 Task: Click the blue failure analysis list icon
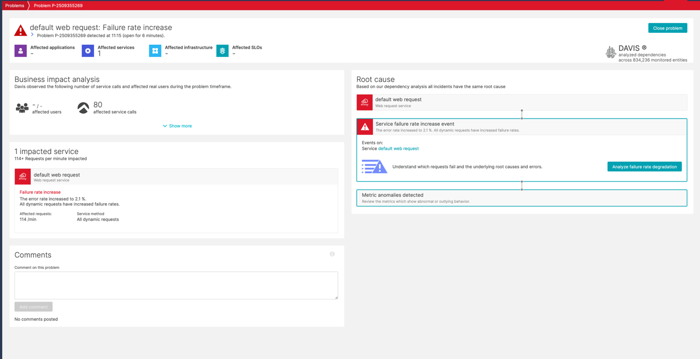pos(375,166)
